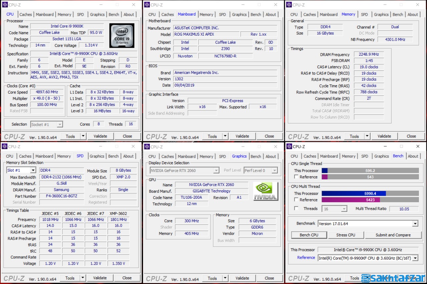Click the GPU Memory Size field 6 GBytes
Image resolution: width=427 pixels, height=284 pixels.
257,221
